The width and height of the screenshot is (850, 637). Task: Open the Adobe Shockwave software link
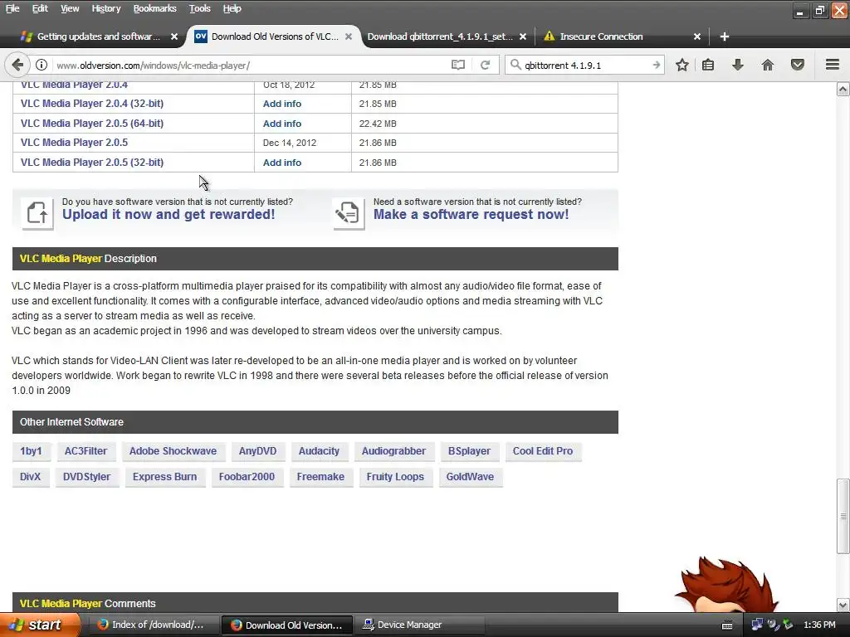pyautogui.click(x=173, y=451)
